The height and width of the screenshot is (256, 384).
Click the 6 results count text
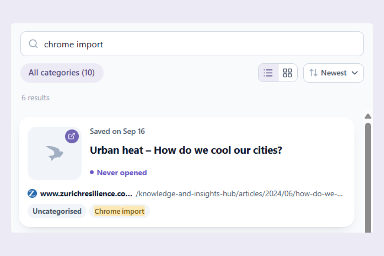tap(36, 98)
